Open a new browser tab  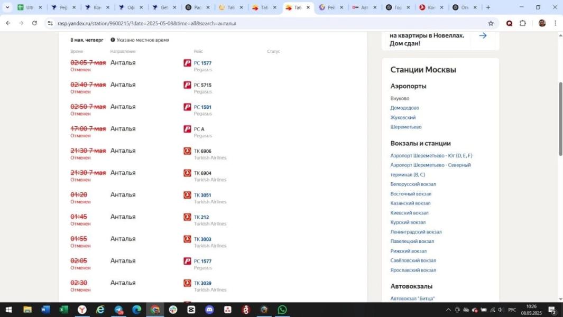(x=488, y=7)
